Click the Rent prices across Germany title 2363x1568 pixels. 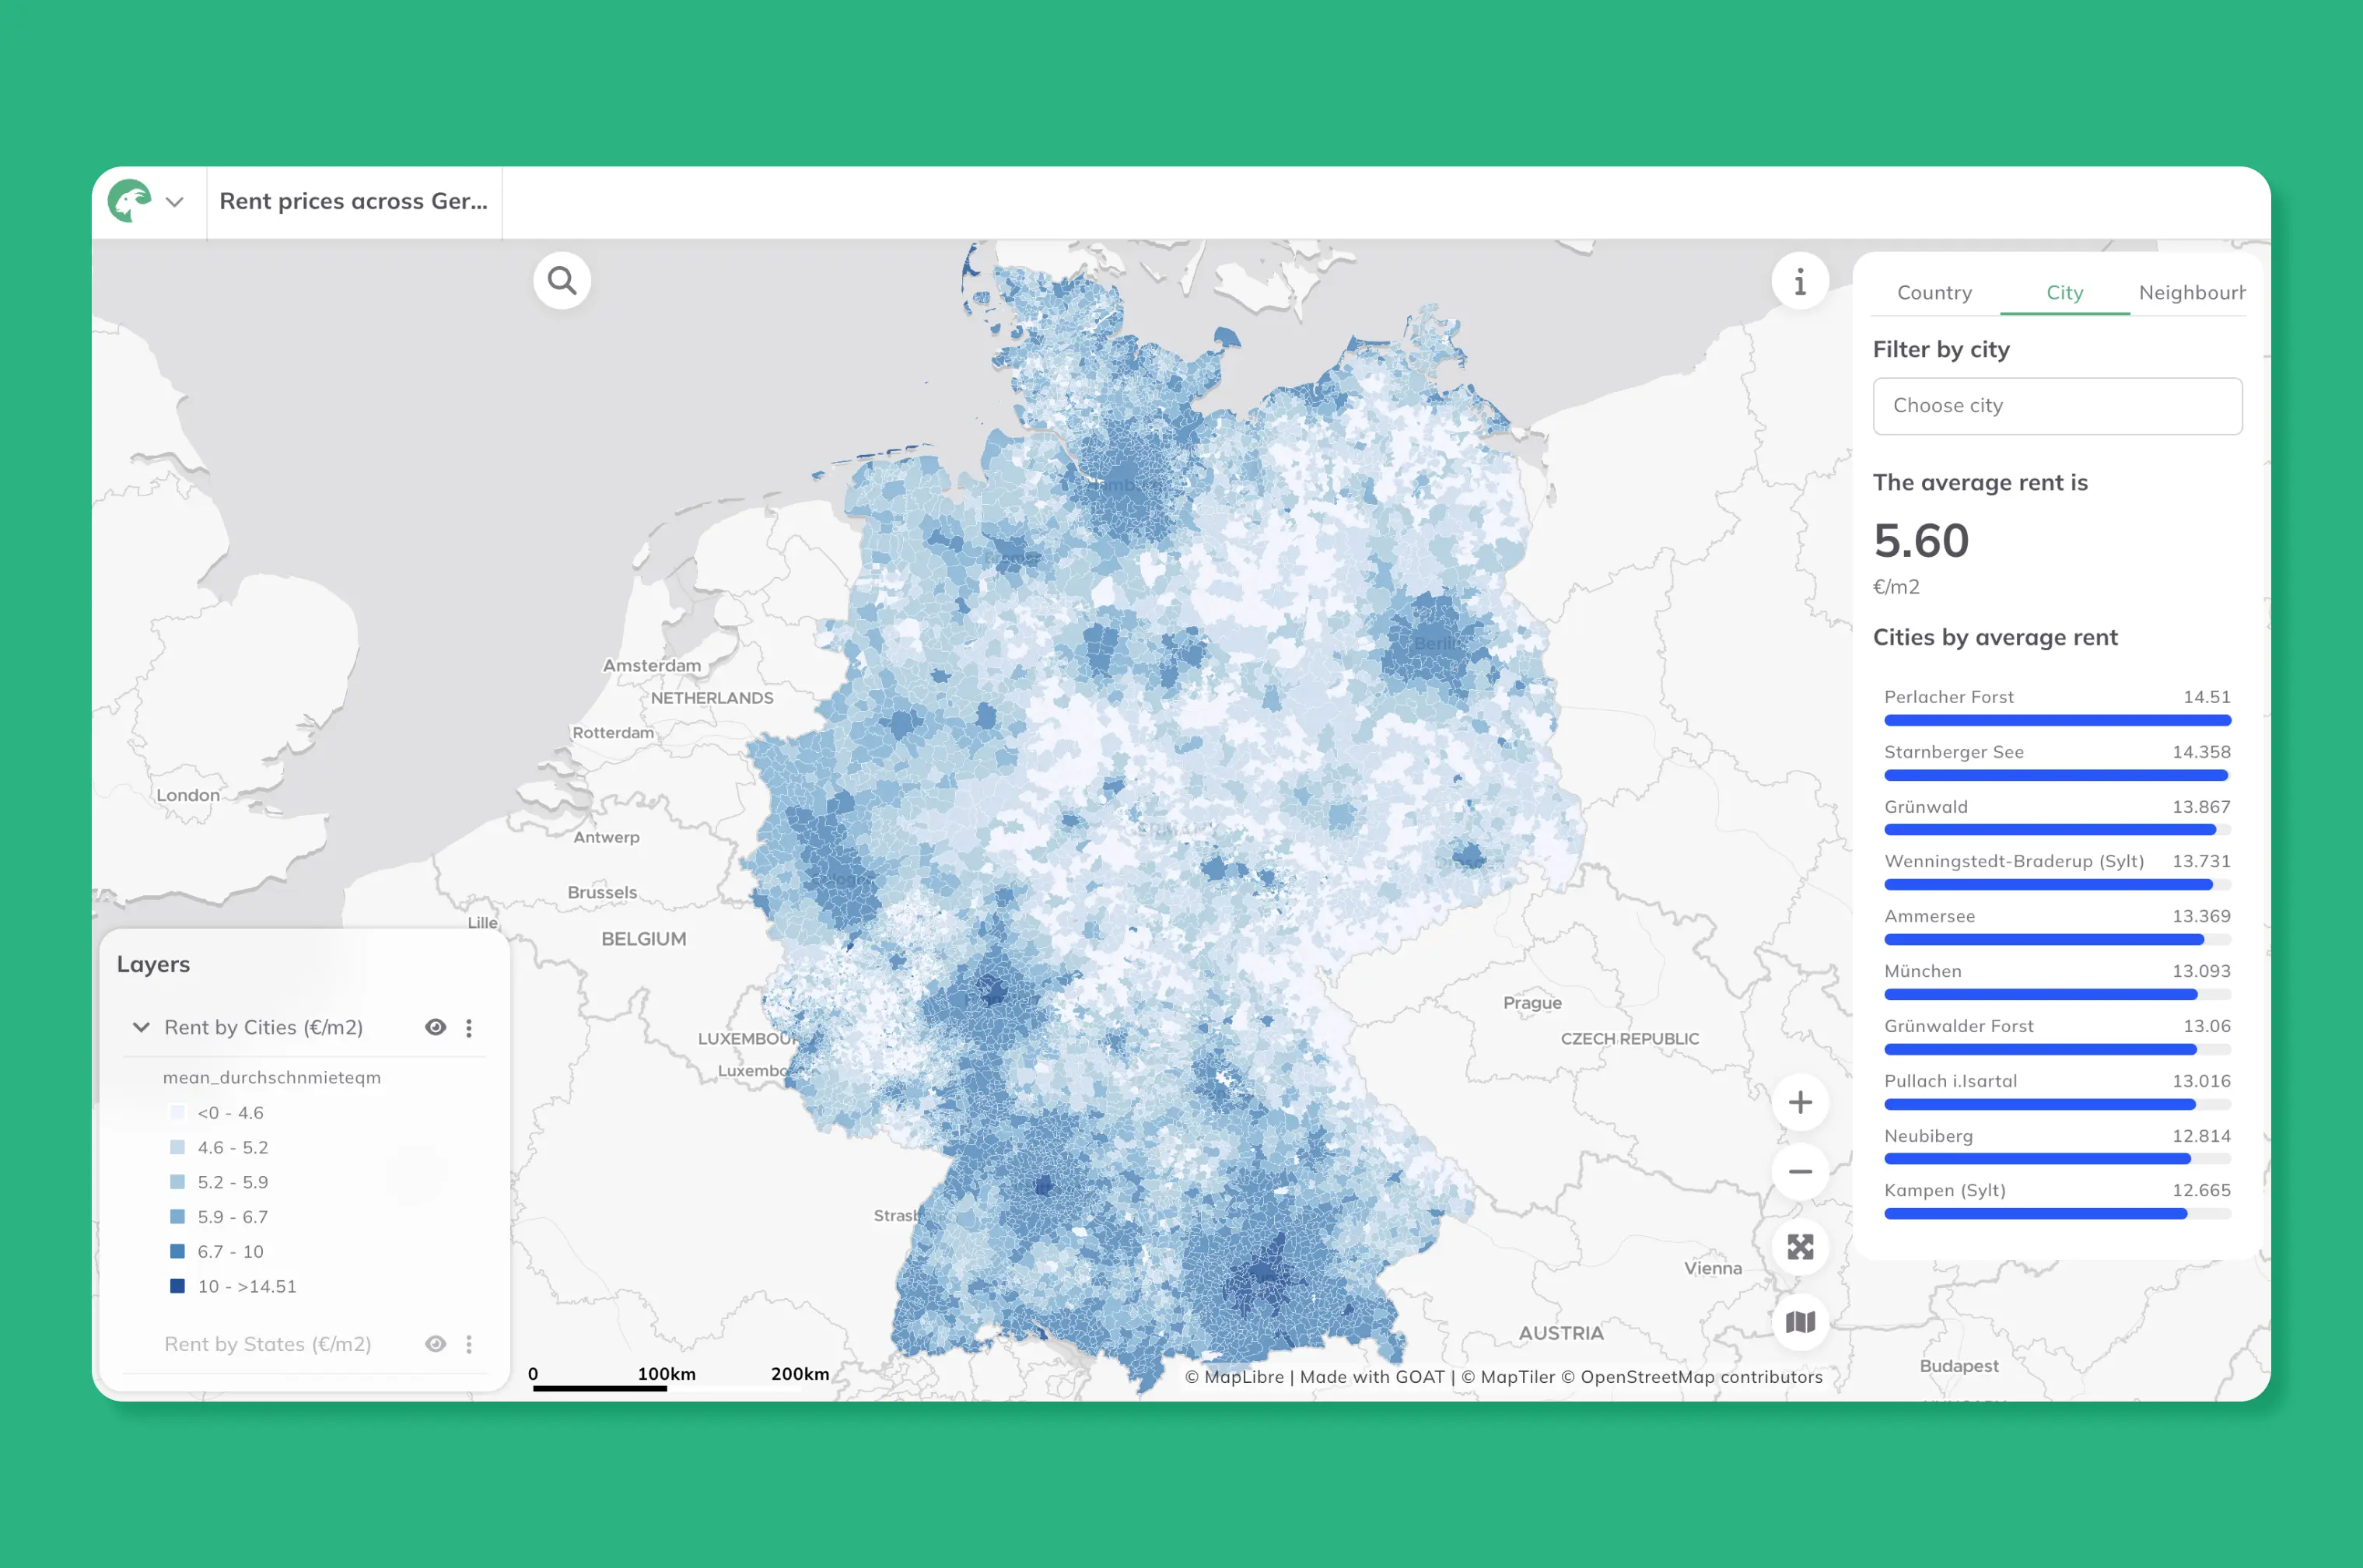(354, 202)
